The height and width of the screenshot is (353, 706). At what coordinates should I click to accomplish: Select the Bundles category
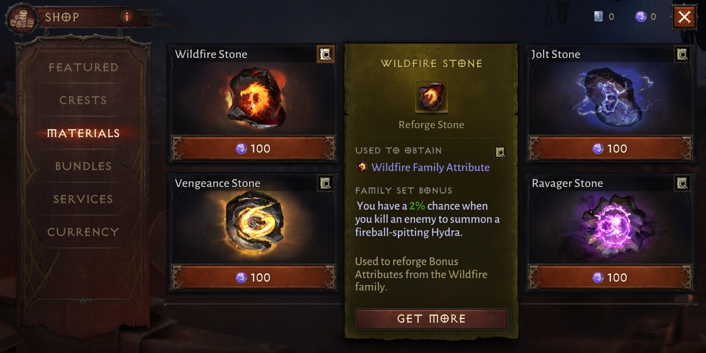pos(83,166)
